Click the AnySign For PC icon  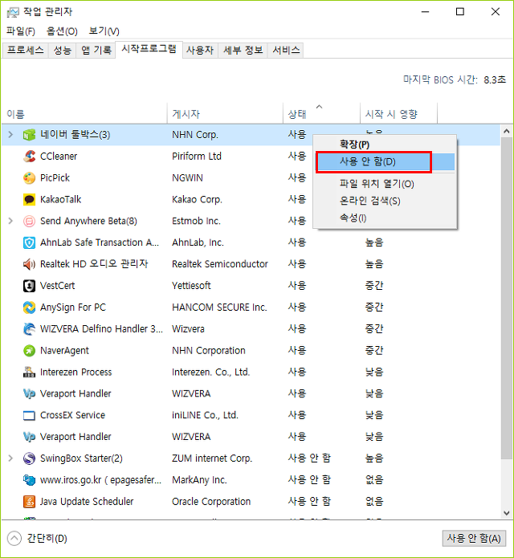pos(29,308)
